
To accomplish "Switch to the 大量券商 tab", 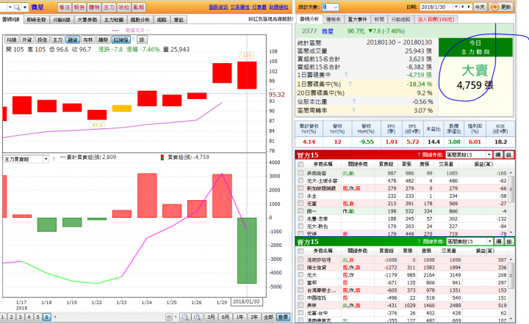I will 87,20.
